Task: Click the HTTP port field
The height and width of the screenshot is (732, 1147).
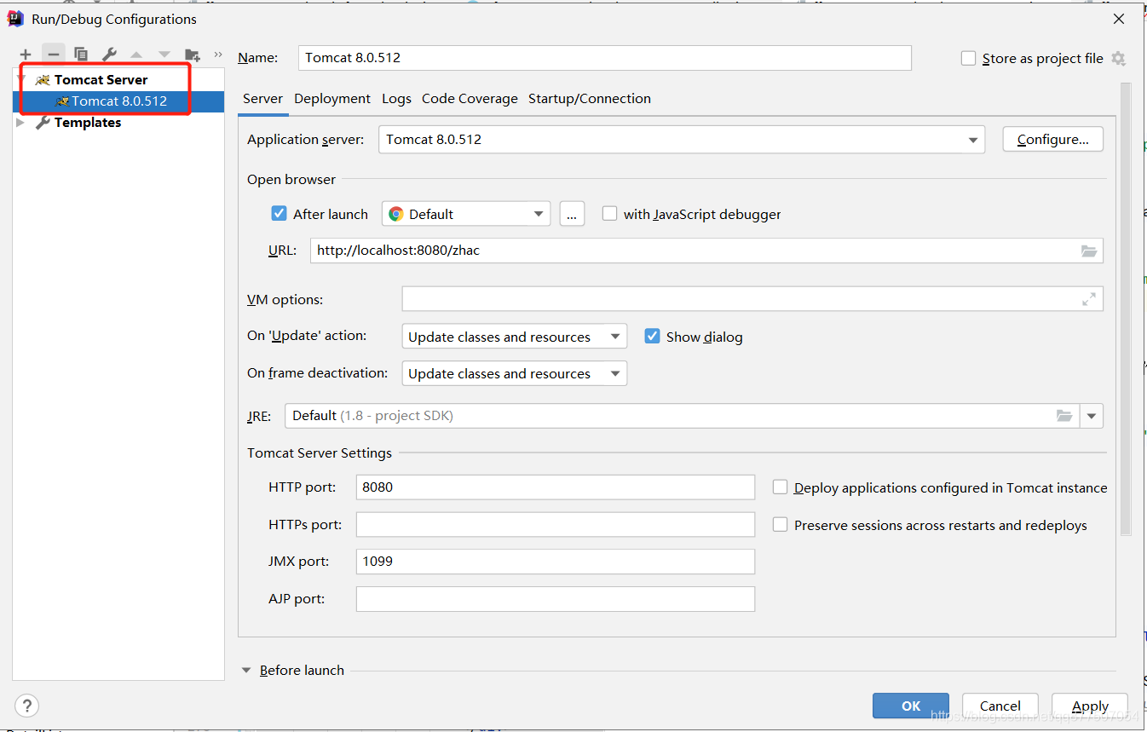Action: pos(556,487)
